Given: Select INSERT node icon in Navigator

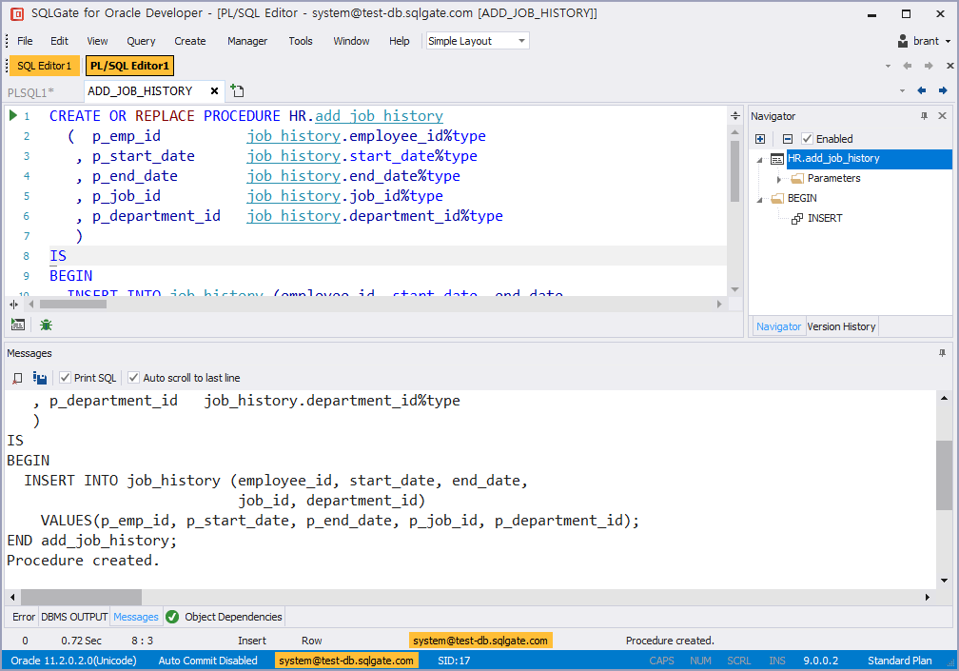Looking at the screenshot, I should click(797, 218).
